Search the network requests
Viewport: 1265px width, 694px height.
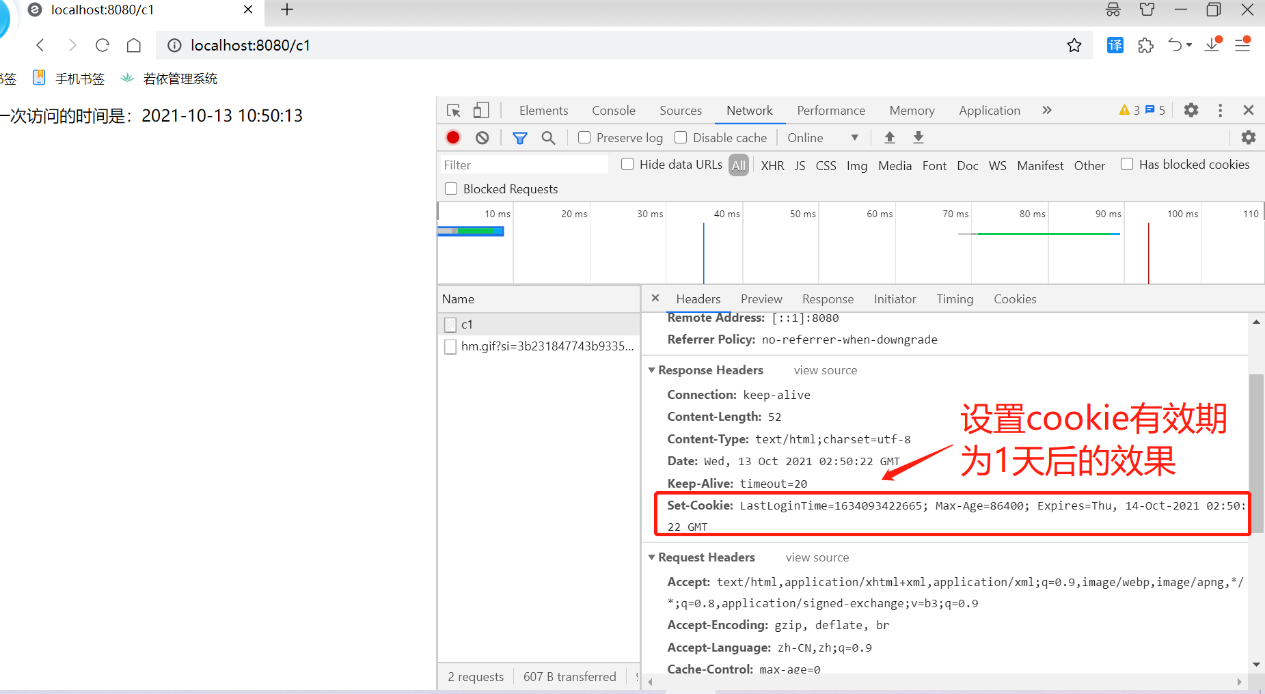548,138
